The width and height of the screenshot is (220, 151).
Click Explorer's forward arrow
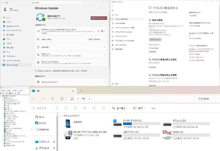(x=43, y=99)
